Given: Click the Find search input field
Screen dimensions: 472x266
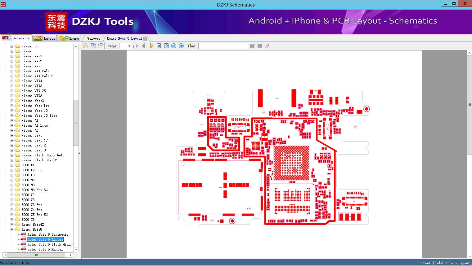Looking at the screenshot, I should (x=223, y=46).
